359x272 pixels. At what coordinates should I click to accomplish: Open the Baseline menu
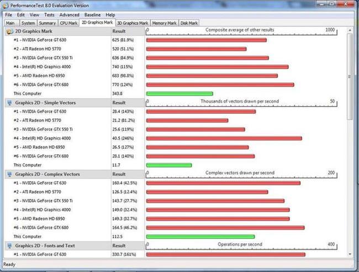pos(92,15)
